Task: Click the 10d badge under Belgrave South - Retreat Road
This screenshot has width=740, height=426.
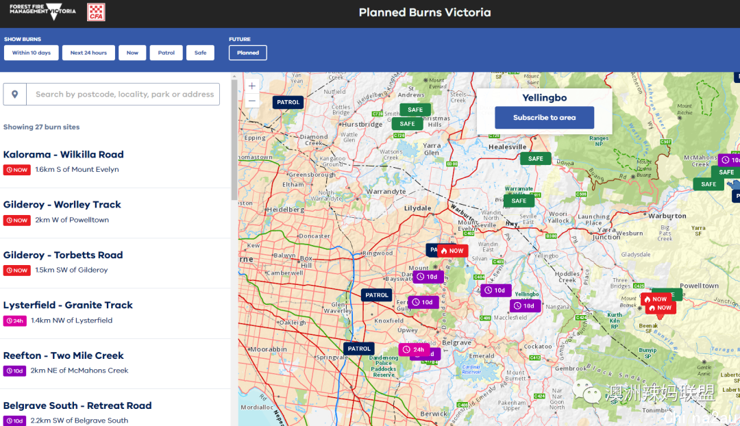Action: click(14, 421)
